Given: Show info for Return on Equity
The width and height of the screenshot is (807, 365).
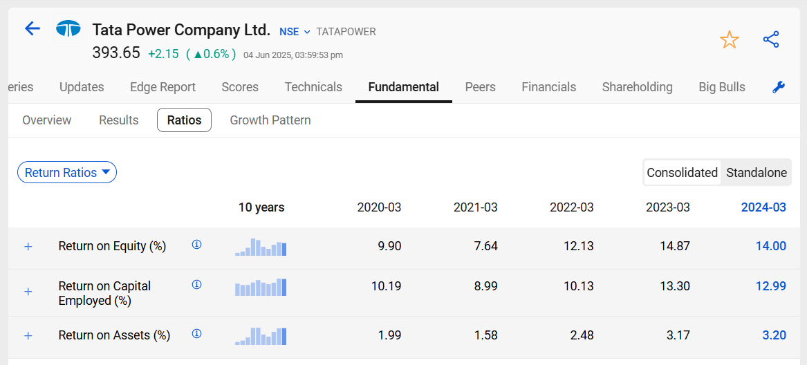Looking at the screenshot, I should coord(196,245).
